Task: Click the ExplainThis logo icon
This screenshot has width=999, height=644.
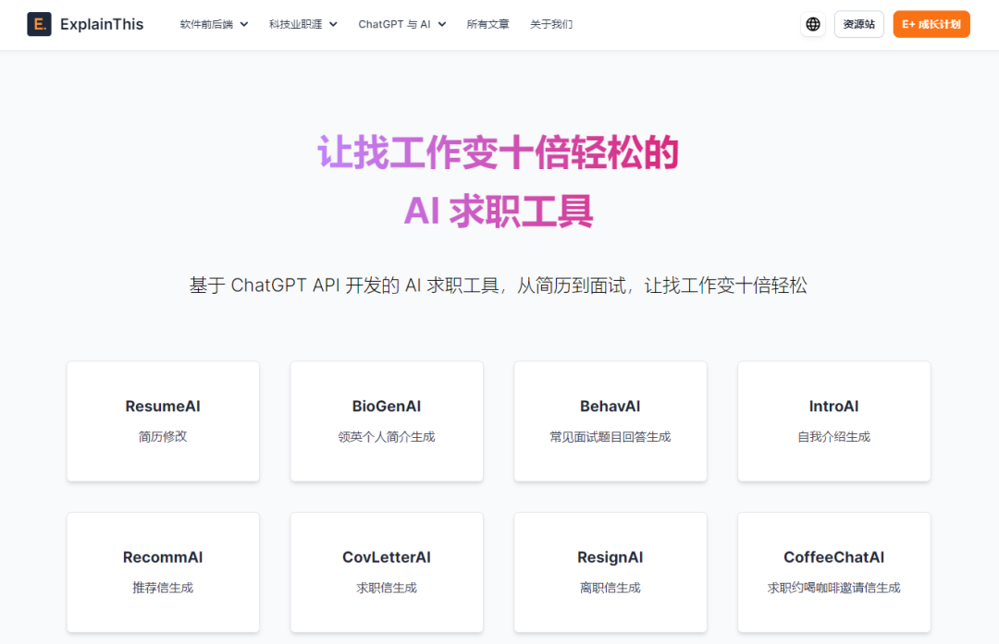Action: click(x=39, y=24)
